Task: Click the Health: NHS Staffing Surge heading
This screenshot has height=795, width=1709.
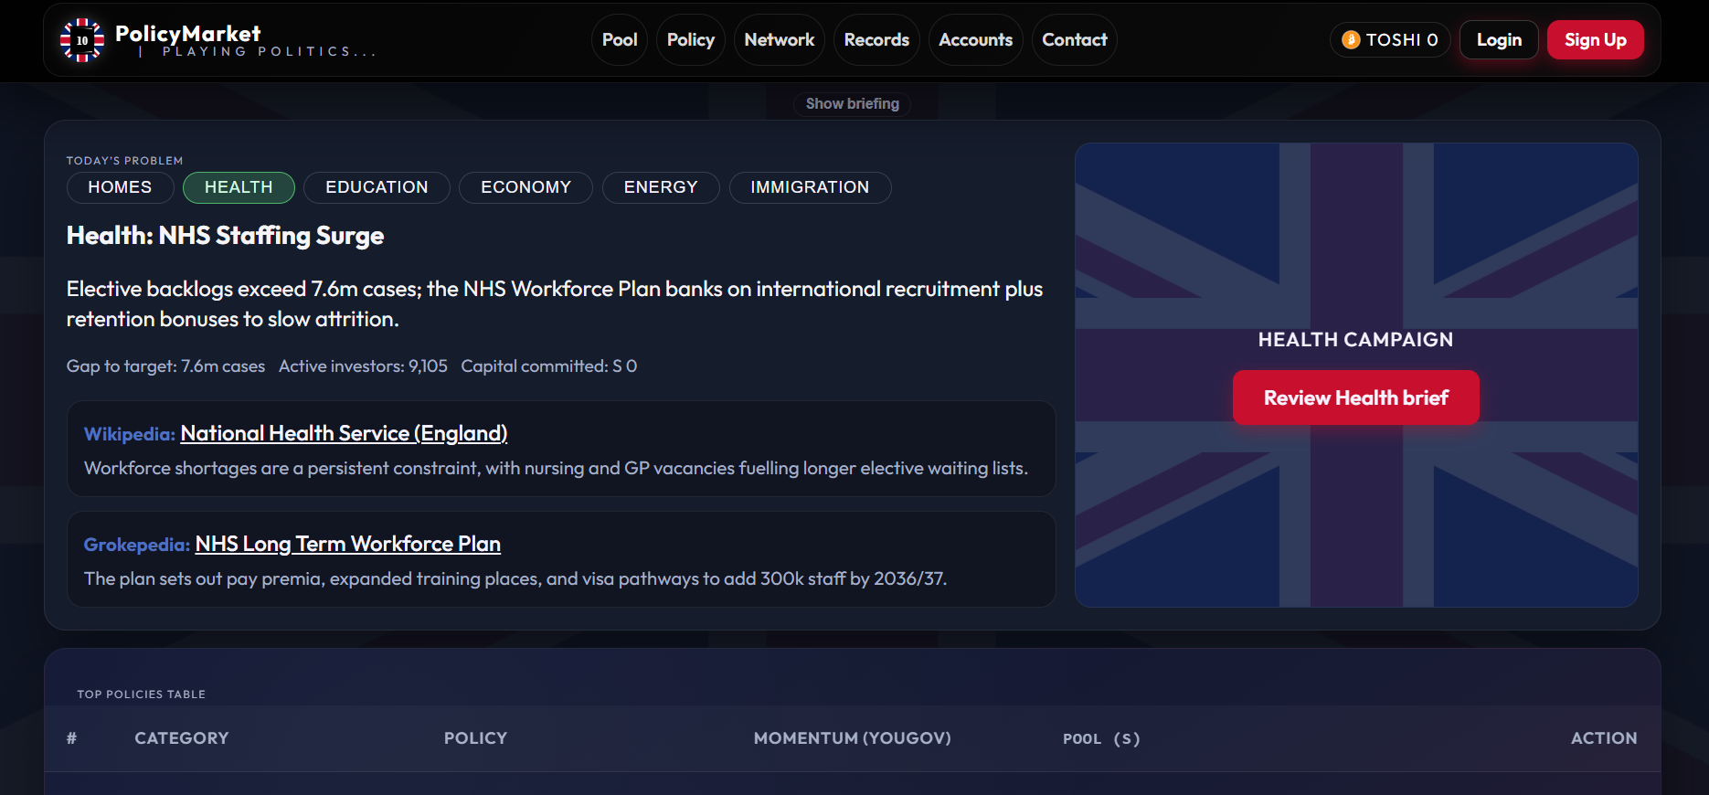Action: 225,236
